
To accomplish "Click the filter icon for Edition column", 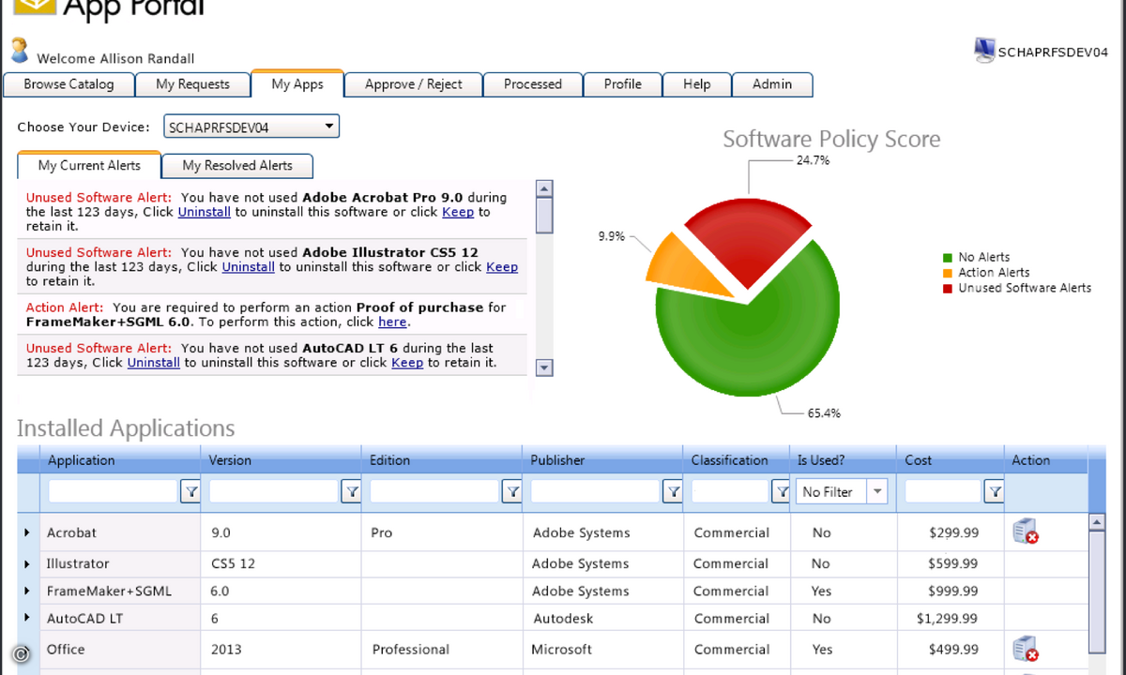I will [512, 491].
